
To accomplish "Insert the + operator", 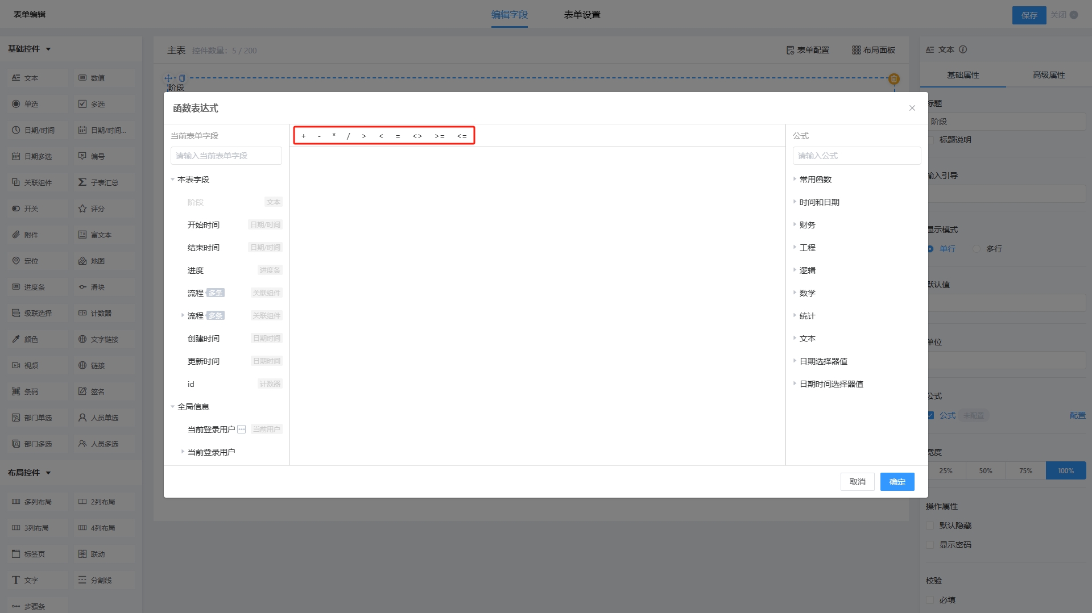I will pyautogui.click(x=304, y=136).
